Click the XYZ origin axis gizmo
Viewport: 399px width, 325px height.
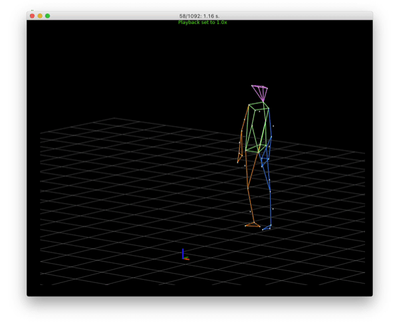click(184, 256)
